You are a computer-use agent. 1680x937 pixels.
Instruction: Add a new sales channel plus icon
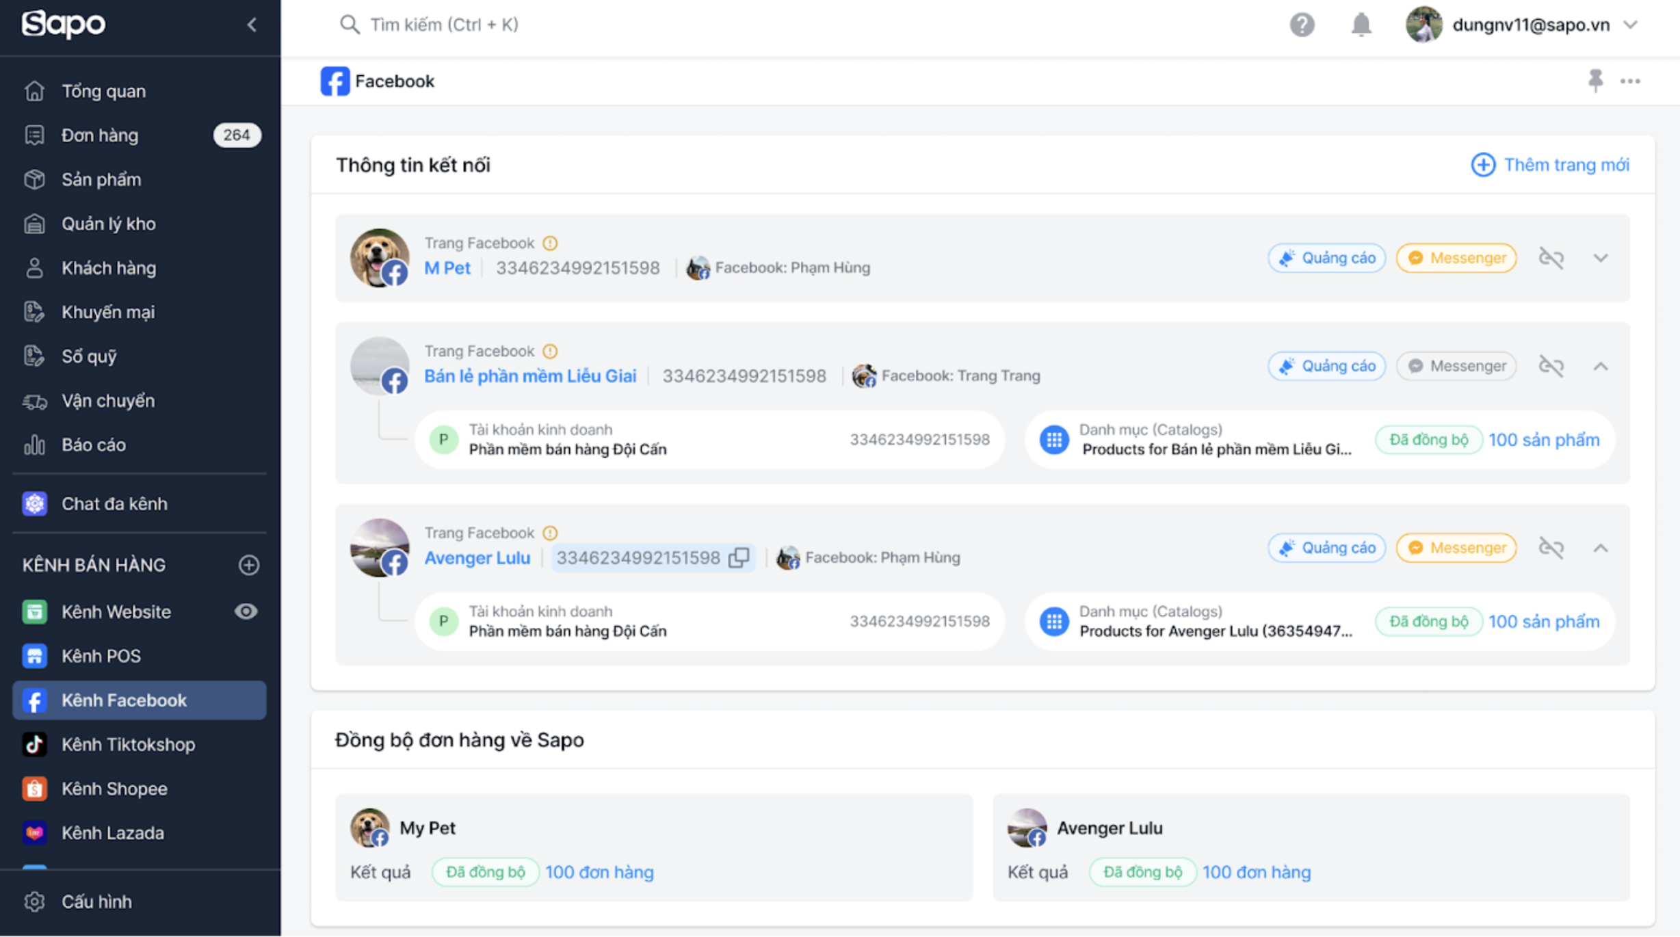[248, 565]
